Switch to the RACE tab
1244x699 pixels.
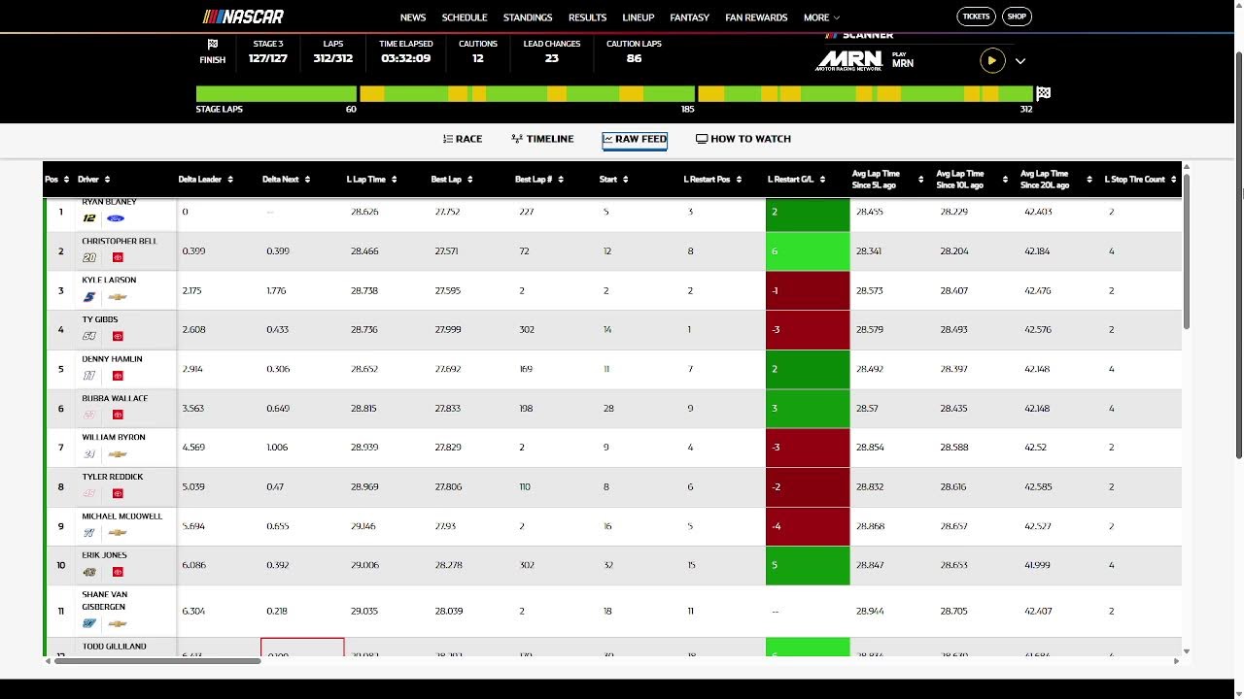coord(463,139)
